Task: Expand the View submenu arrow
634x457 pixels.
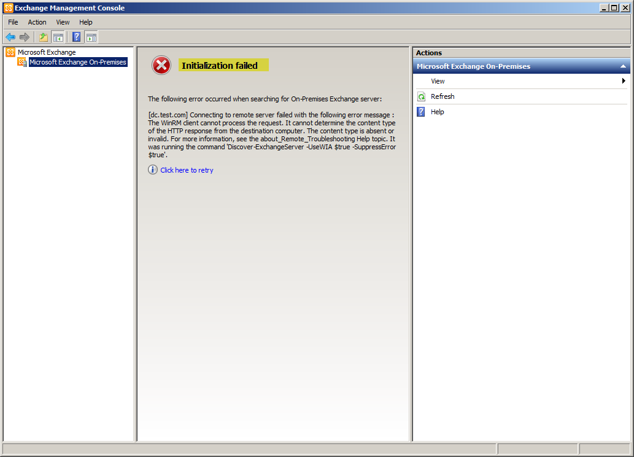Action: (624, 81)
